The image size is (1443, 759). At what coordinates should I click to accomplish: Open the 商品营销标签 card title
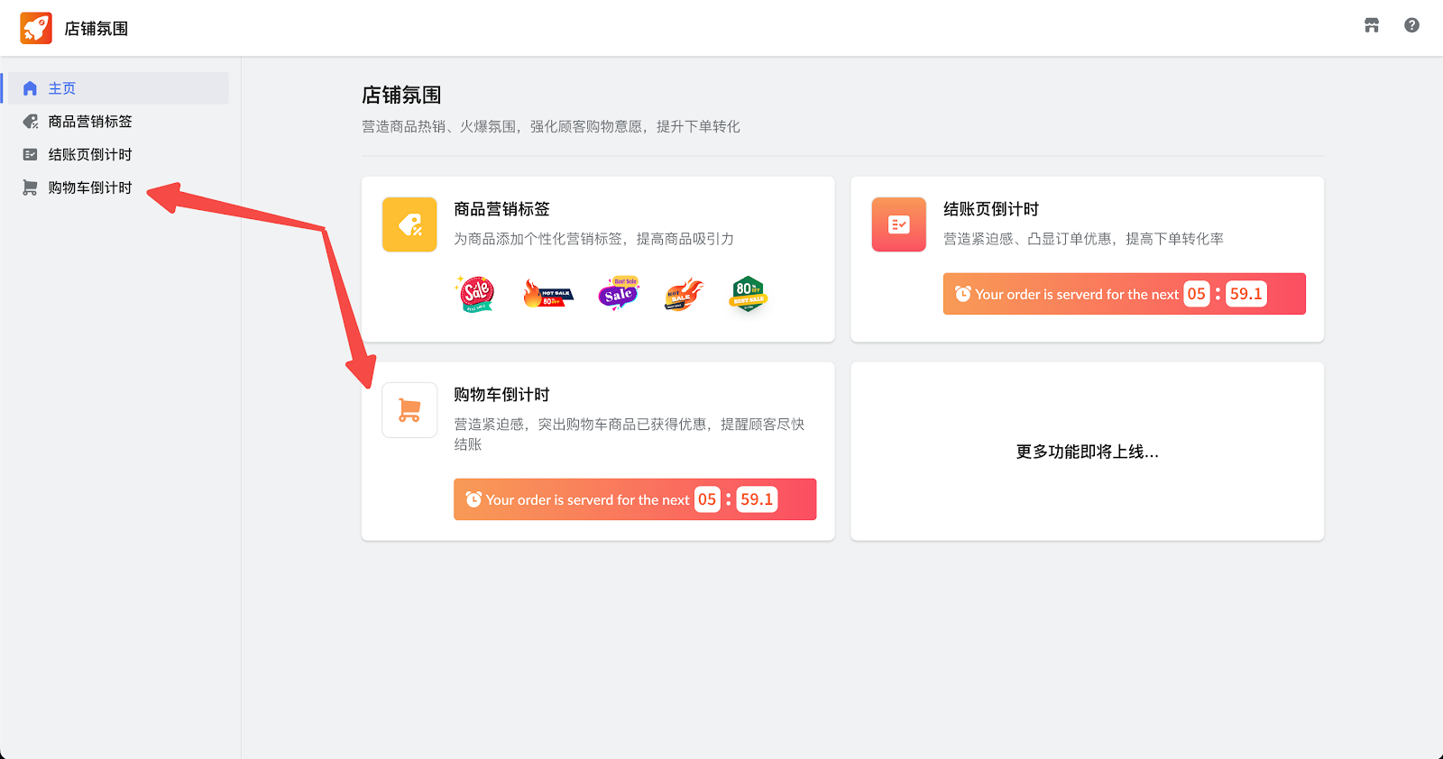tap(501, 209)
